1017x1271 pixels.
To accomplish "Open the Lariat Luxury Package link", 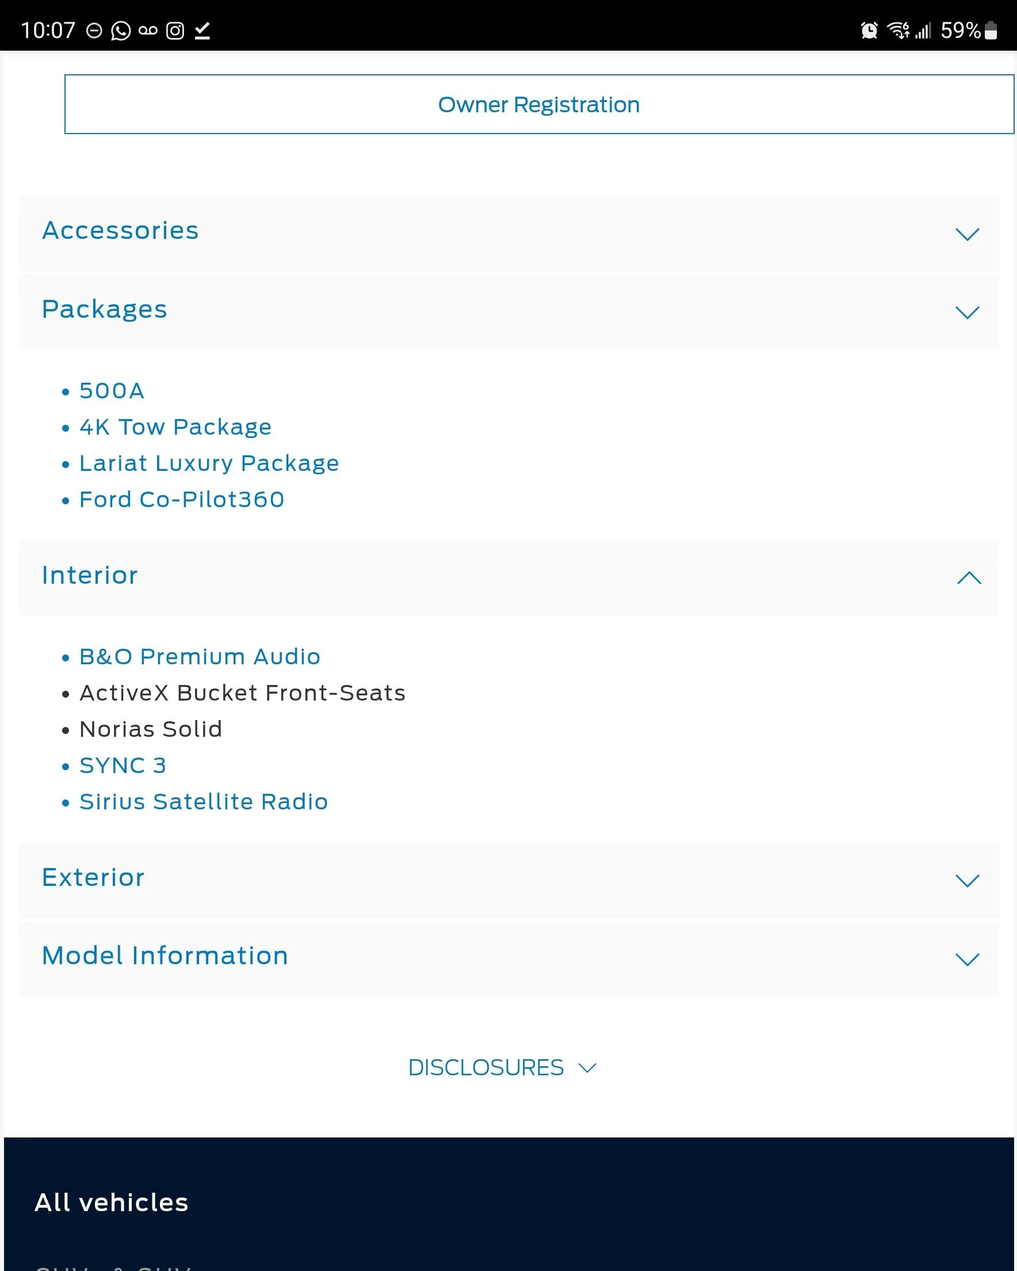I will 209,463.
